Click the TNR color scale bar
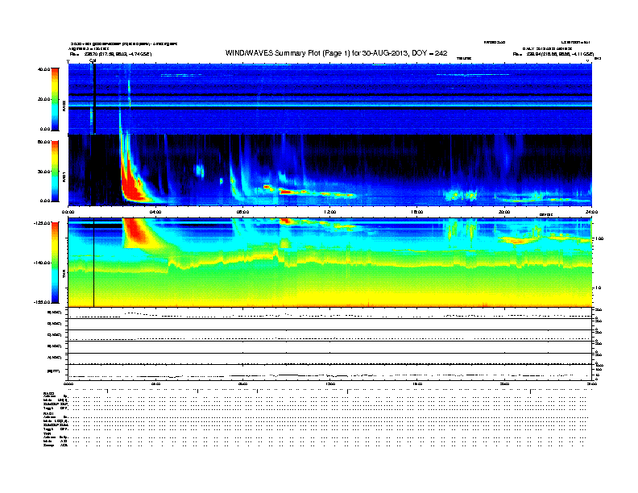This screenshot has height=493, width=638. click(x=55, y=263)
